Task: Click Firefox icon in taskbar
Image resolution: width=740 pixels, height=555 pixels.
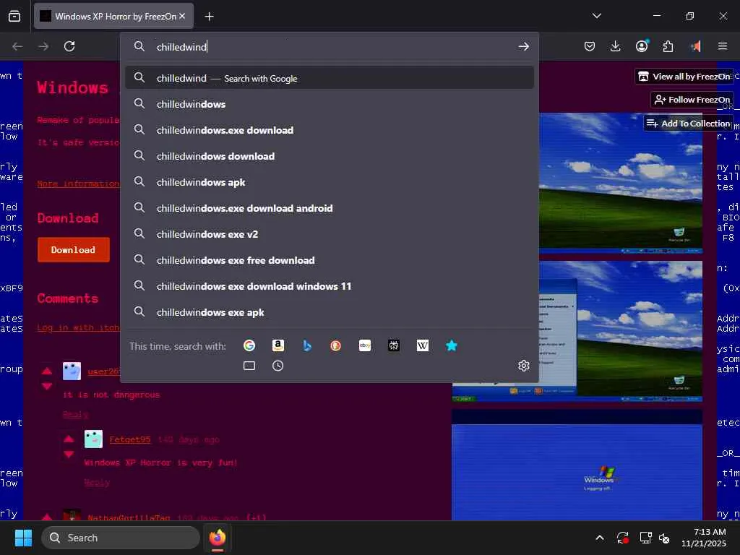Action: pyautogui.click(x=218, y=538)
